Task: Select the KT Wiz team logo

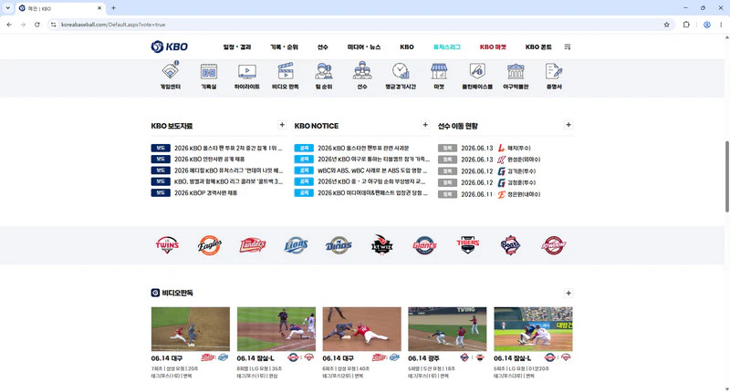Action: pos(381,244)
